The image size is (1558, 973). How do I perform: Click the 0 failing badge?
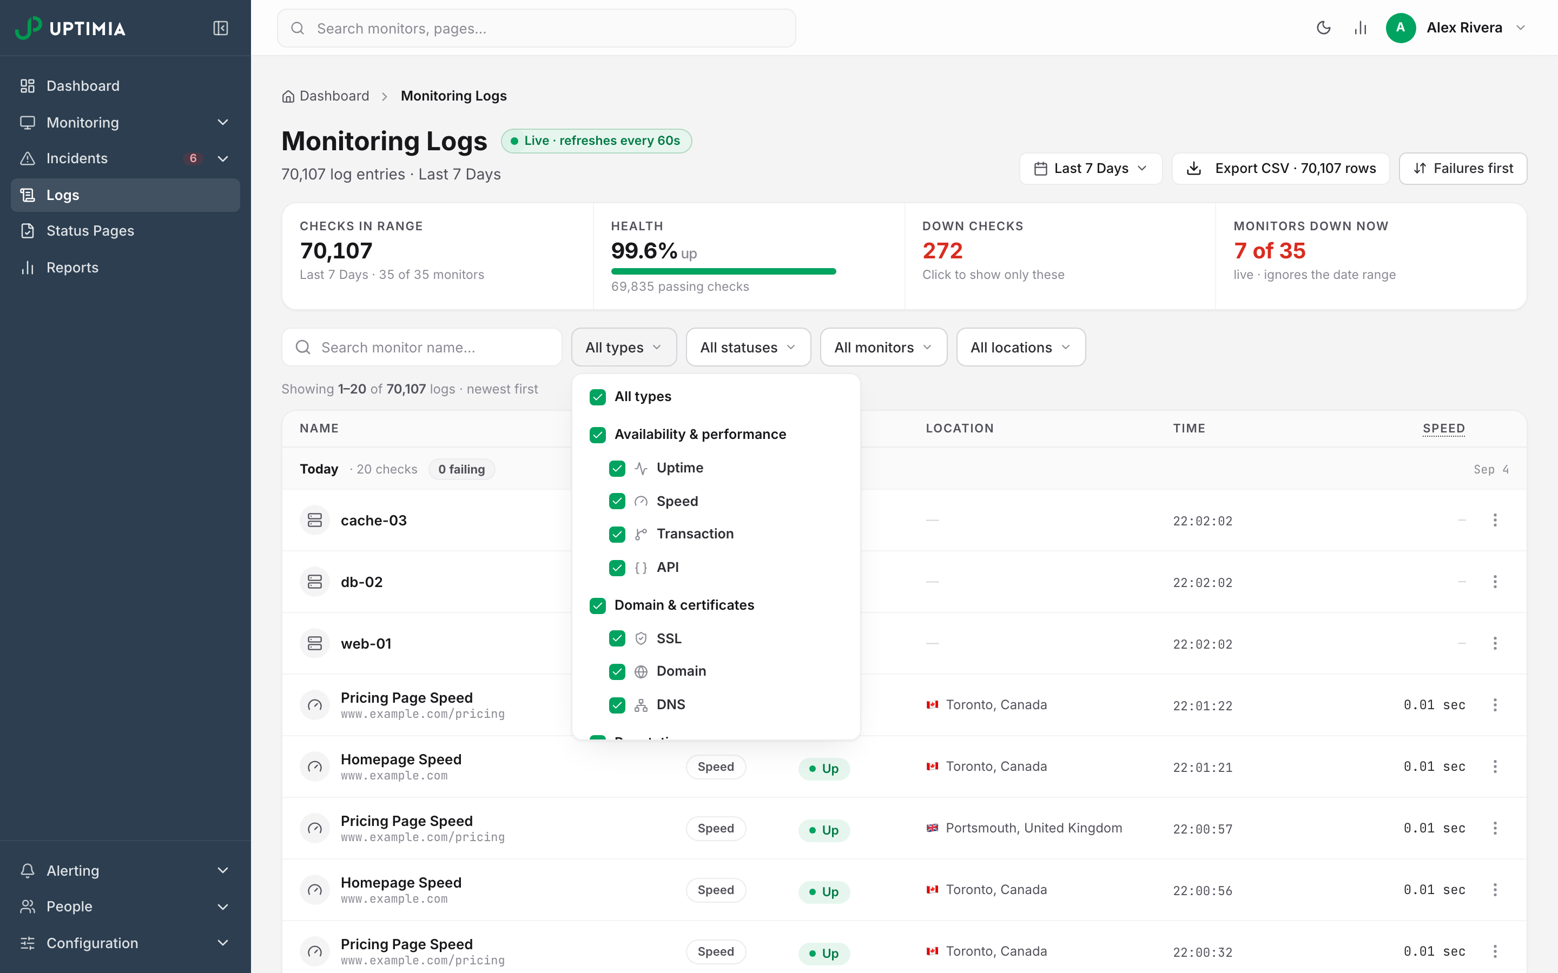(461, 469)
